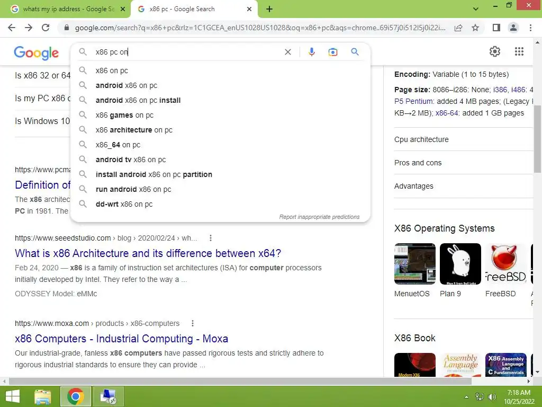Screen dimensions: 542x407
Task: Open remote desktop taskbar app
Action: click(107, 396)
